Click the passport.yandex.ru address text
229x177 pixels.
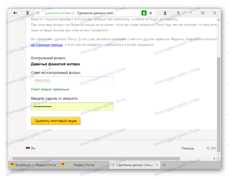60,13
